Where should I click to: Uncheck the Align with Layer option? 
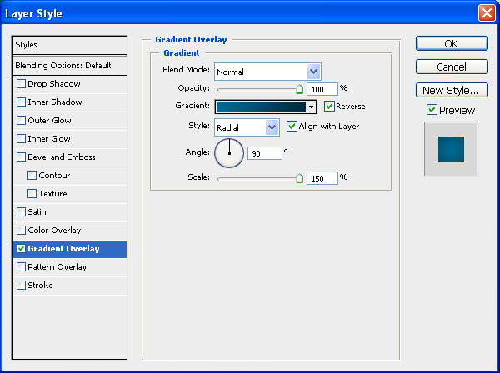coord(292,127)
